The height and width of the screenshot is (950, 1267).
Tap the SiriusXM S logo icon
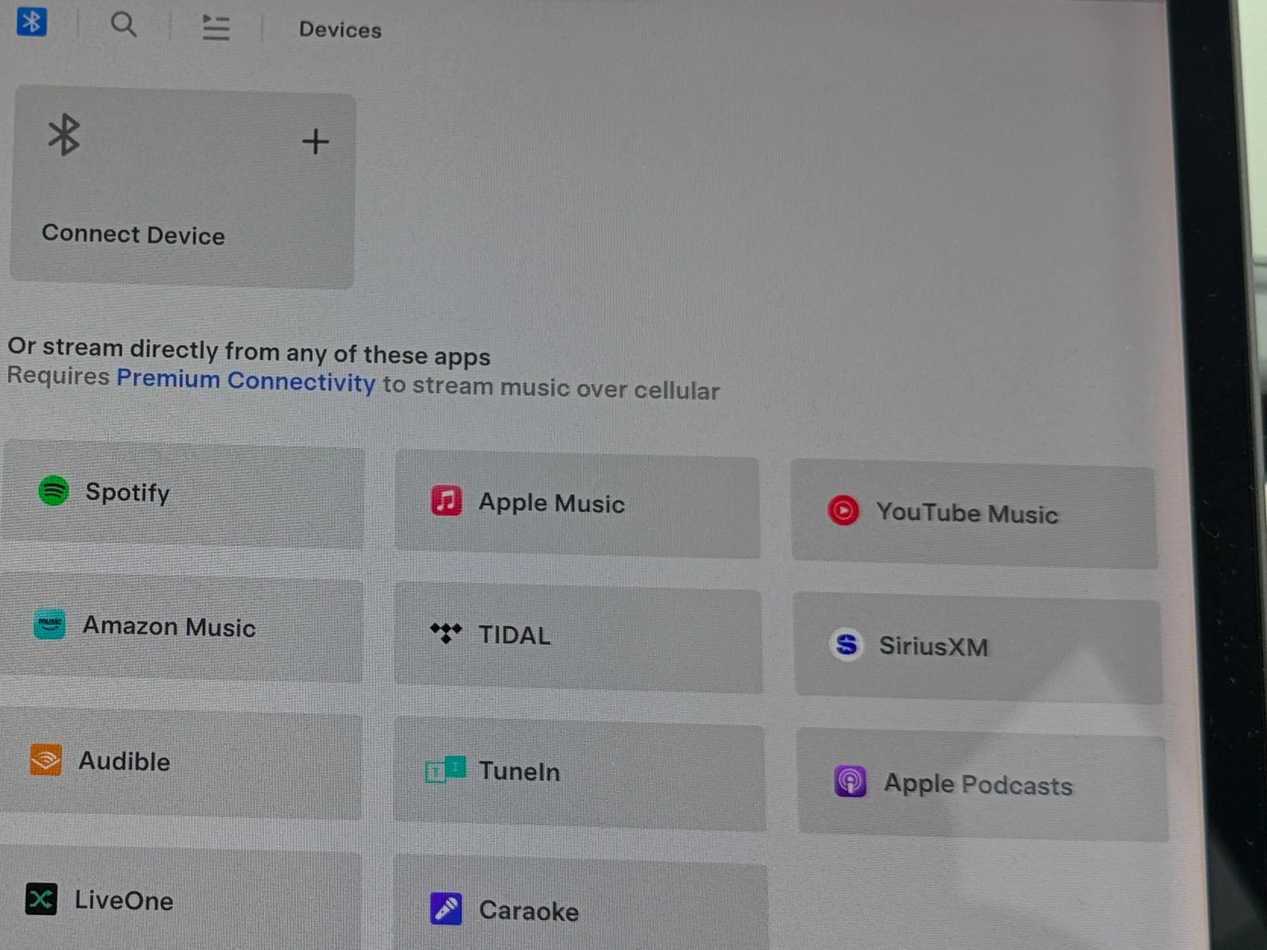click(847, 644)
